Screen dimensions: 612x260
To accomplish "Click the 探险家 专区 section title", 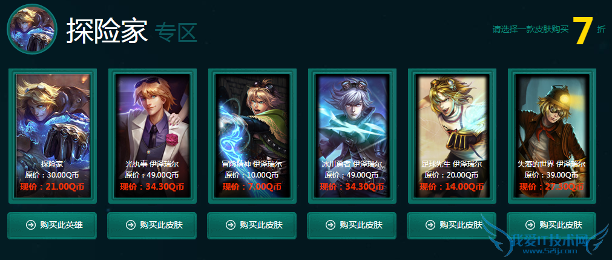I will [x=131, y=31].
